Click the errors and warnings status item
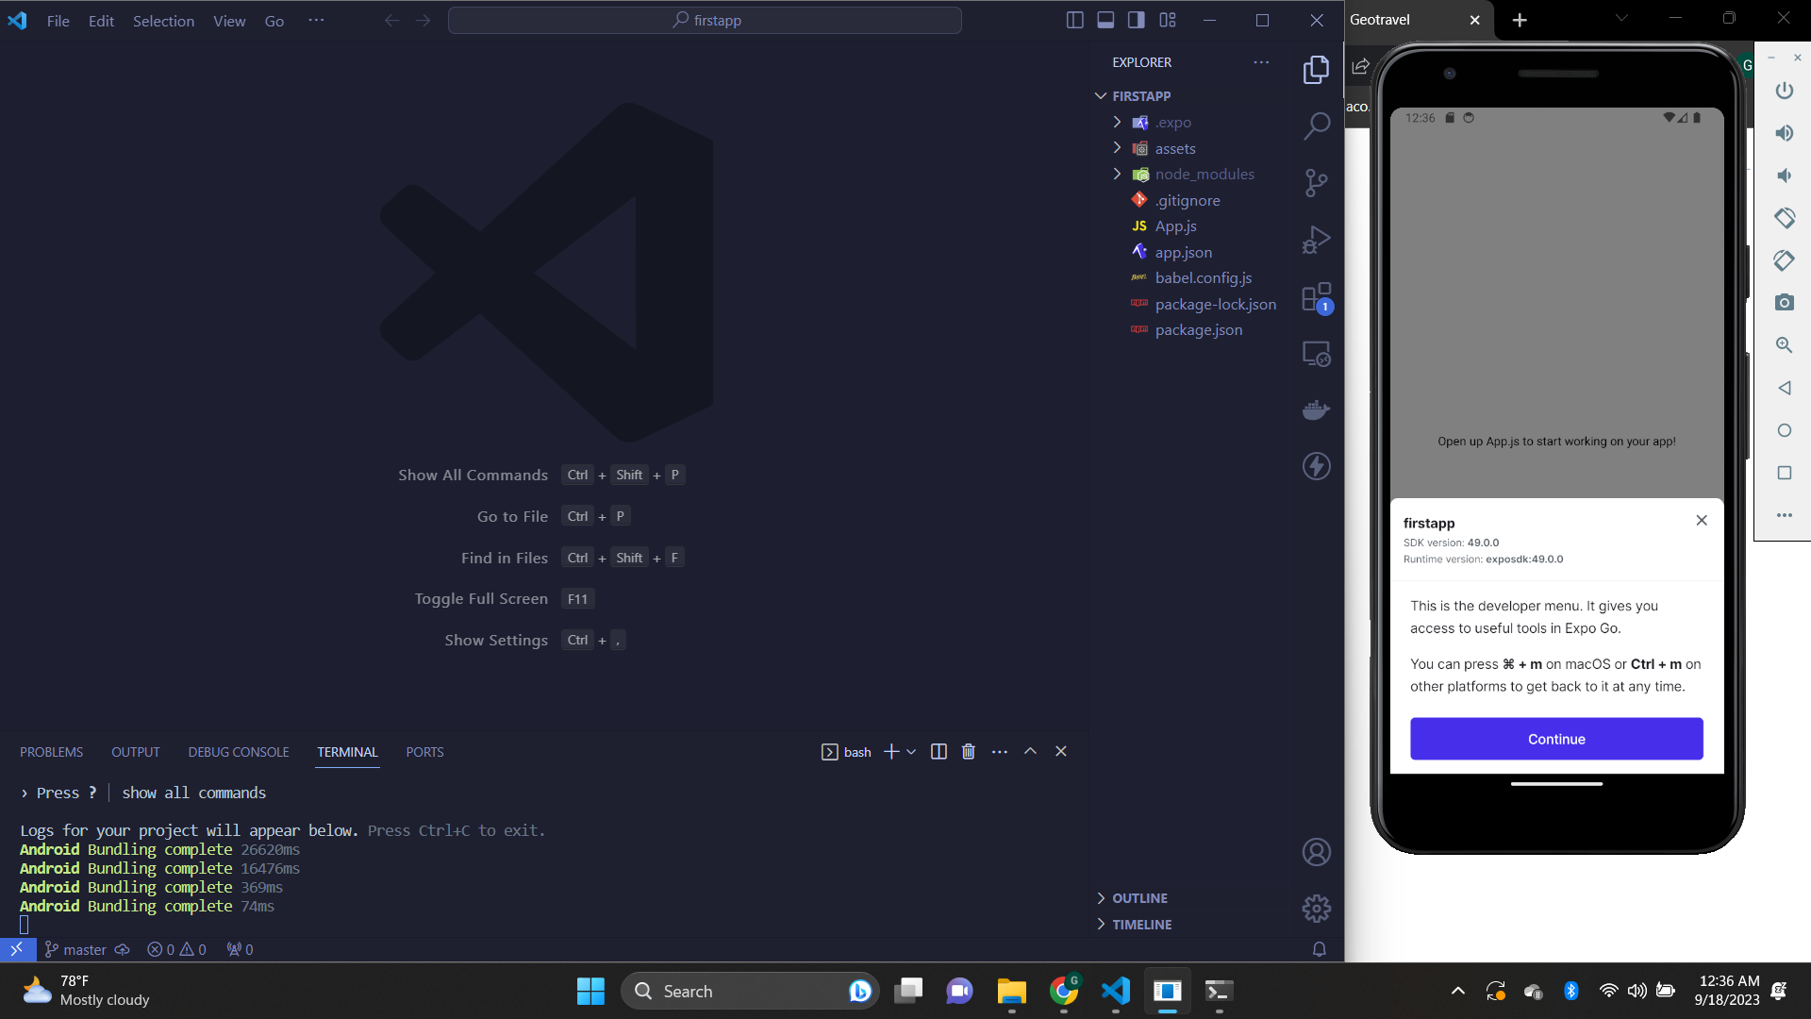1811x1019 pixels. [176, 949]
